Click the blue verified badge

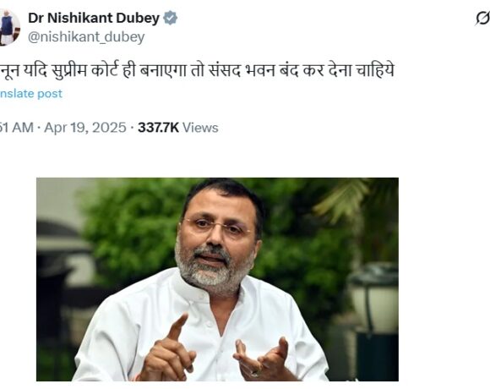[171, 18]
